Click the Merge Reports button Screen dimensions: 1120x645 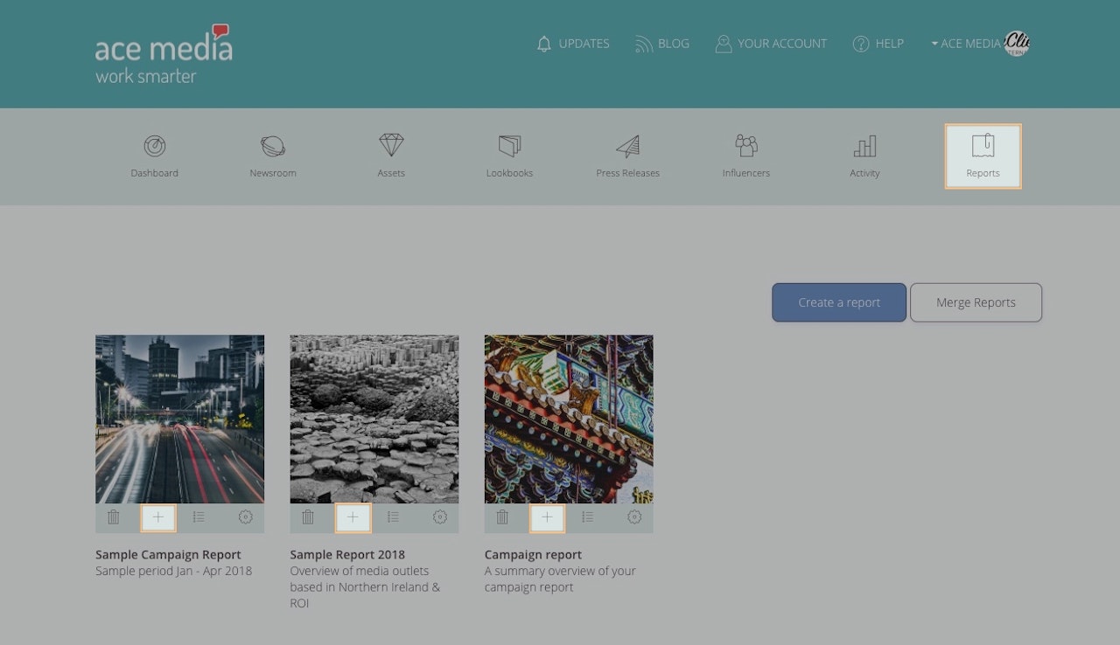click(976, 302)
